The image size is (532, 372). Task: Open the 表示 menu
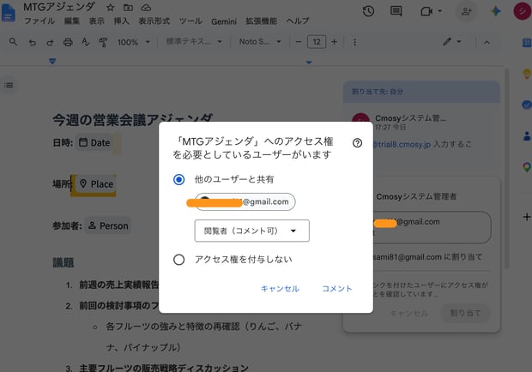[x=96, y=21]
